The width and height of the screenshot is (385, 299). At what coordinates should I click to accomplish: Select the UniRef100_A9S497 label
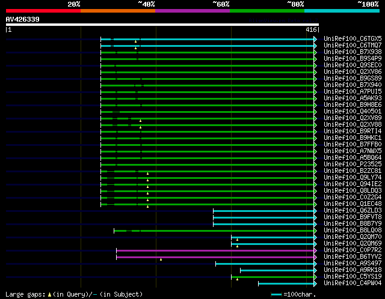coord(353,264)
